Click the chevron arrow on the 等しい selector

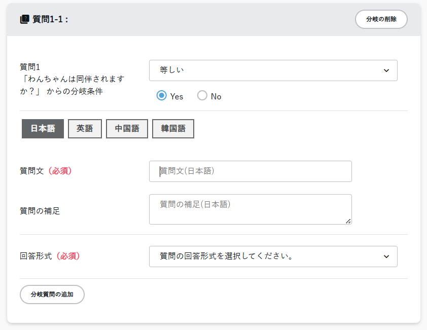tap(386, 70)
